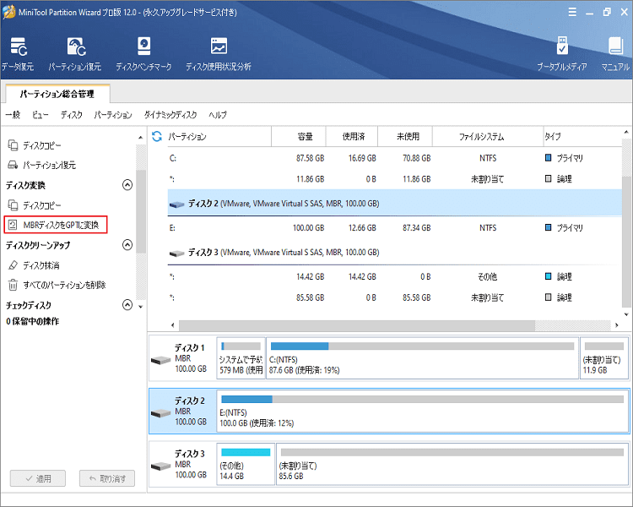This screenshot has height=507, width=633.
Task: Convert MBR disk to GPT (MBRディスクをGPTに変換)
Action: click(56, 225)
